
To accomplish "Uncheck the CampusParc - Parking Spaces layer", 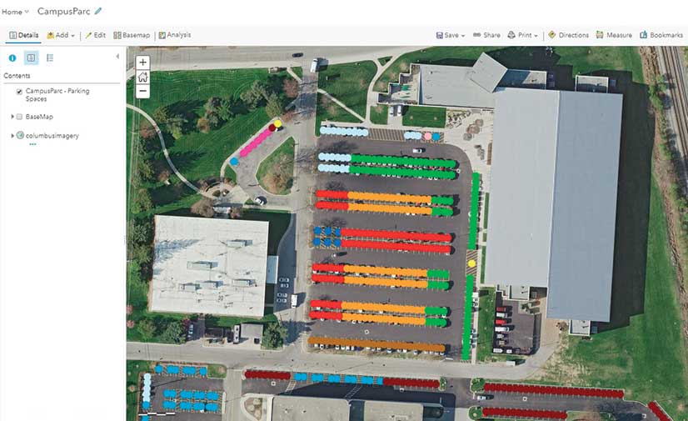I will tap(19, 92).
